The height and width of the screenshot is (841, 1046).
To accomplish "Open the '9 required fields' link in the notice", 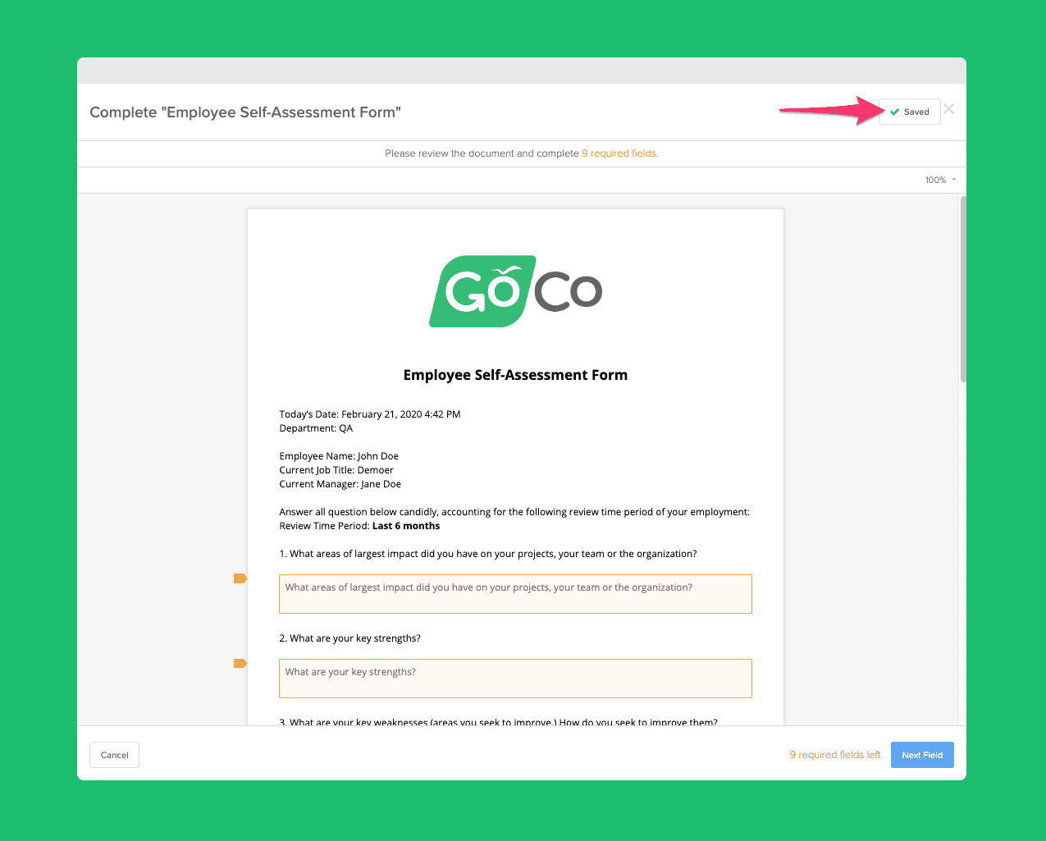I will coord(619,153).
